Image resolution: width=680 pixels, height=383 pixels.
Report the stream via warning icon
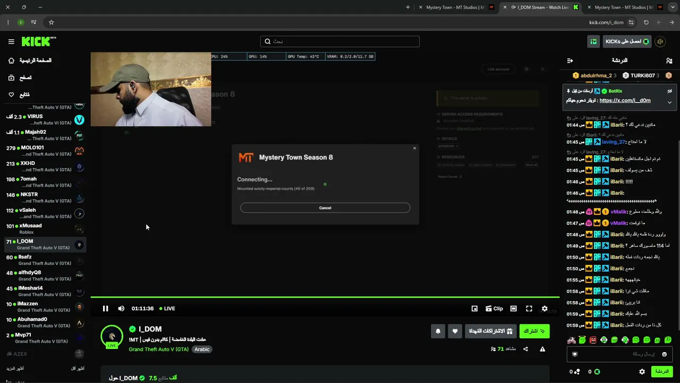click(x=542, y=349)
